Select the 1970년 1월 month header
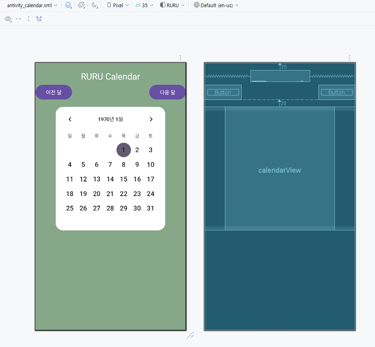375x347 pixels. pyautogui.click(x=110, y=119)
